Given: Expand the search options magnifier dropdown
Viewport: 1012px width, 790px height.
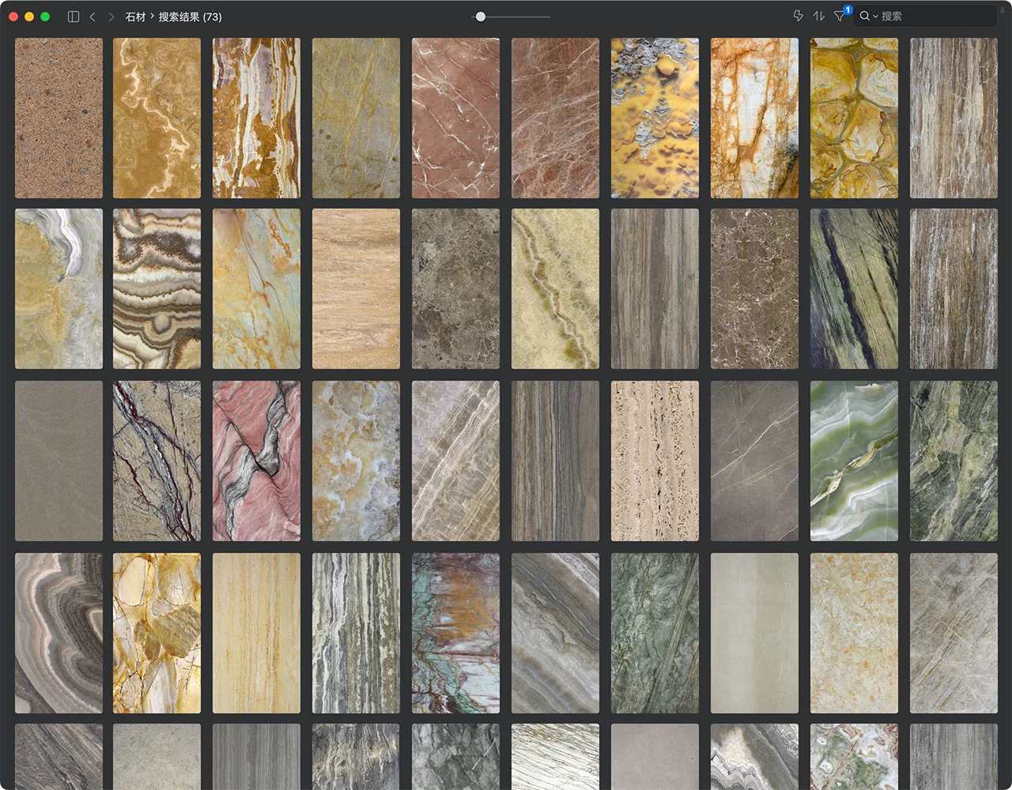Looking at the screenshot, I should click(869, 16).
